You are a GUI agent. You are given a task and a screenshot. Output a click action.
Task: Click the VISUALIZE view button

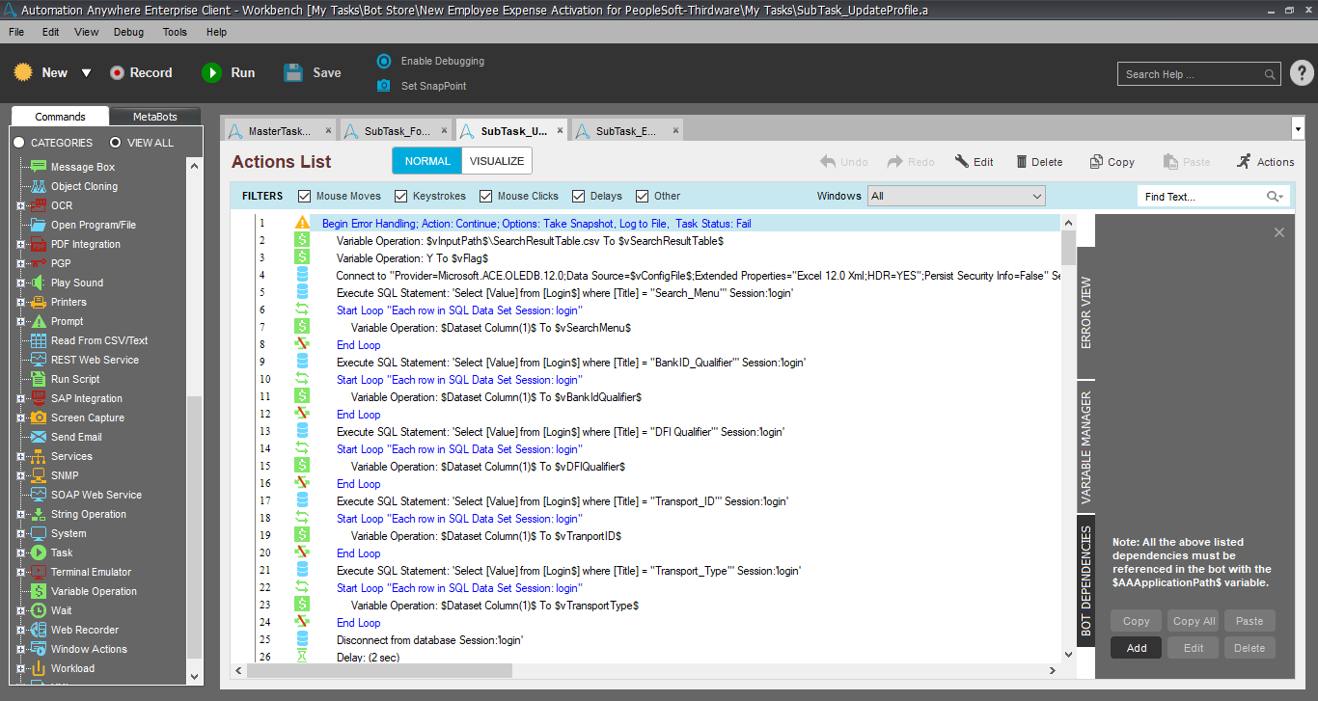click(496, 161)
